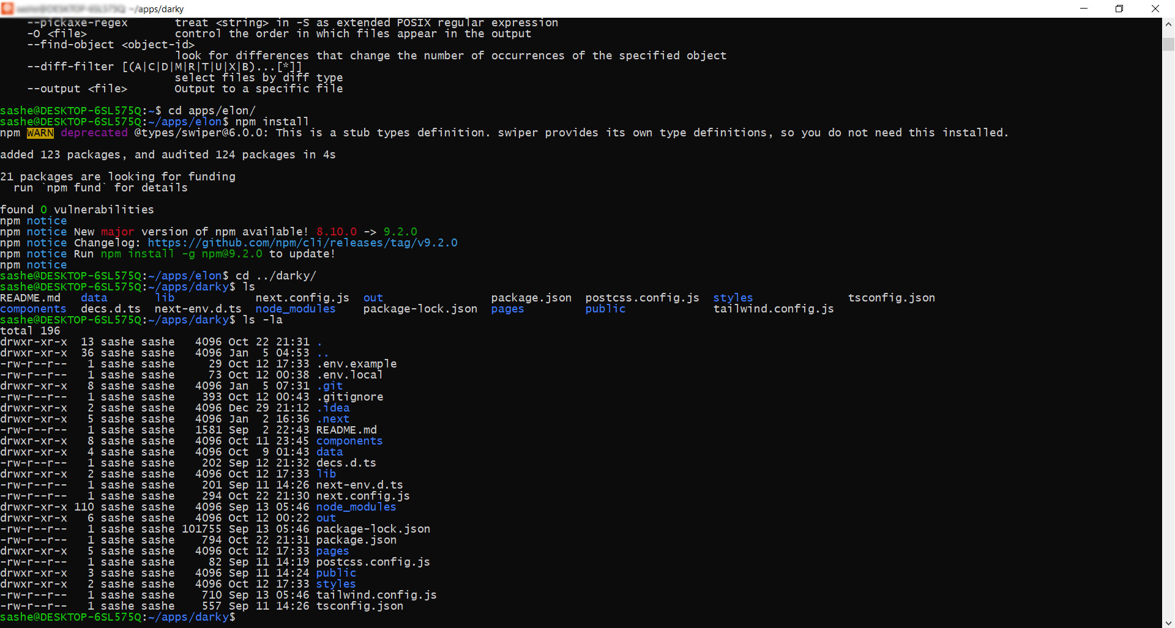Click the old npm version 8.10.0
Screen dimensions: 1175x628
336,232
